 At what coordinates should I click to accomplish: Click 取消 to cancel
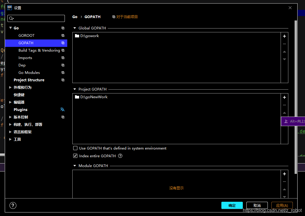click(257, 205)
